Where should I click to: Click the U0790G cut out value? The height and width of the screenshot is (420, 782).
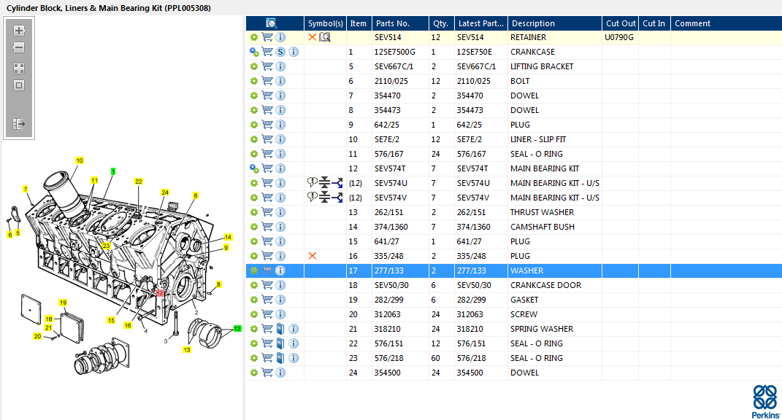619,37
